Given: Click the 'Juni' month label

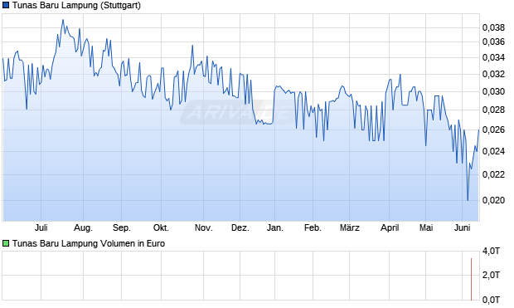Looking at the screenshot, I should coord(463,227).
